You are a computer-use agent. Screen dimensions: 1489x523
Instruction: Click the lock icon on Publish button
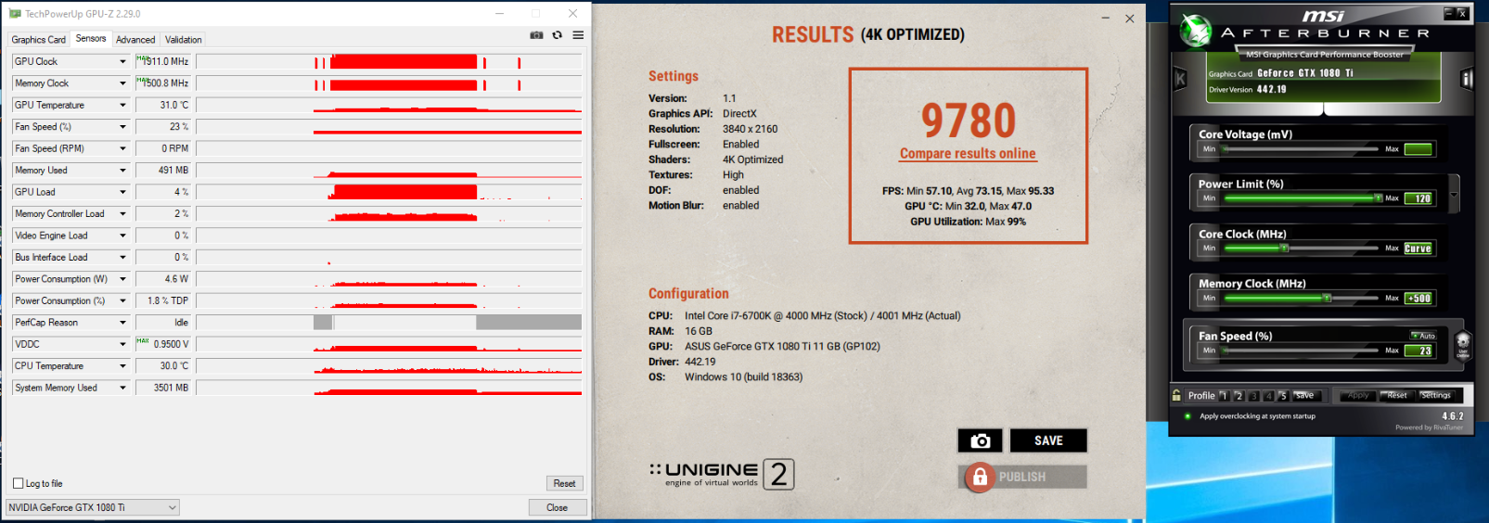979,477
